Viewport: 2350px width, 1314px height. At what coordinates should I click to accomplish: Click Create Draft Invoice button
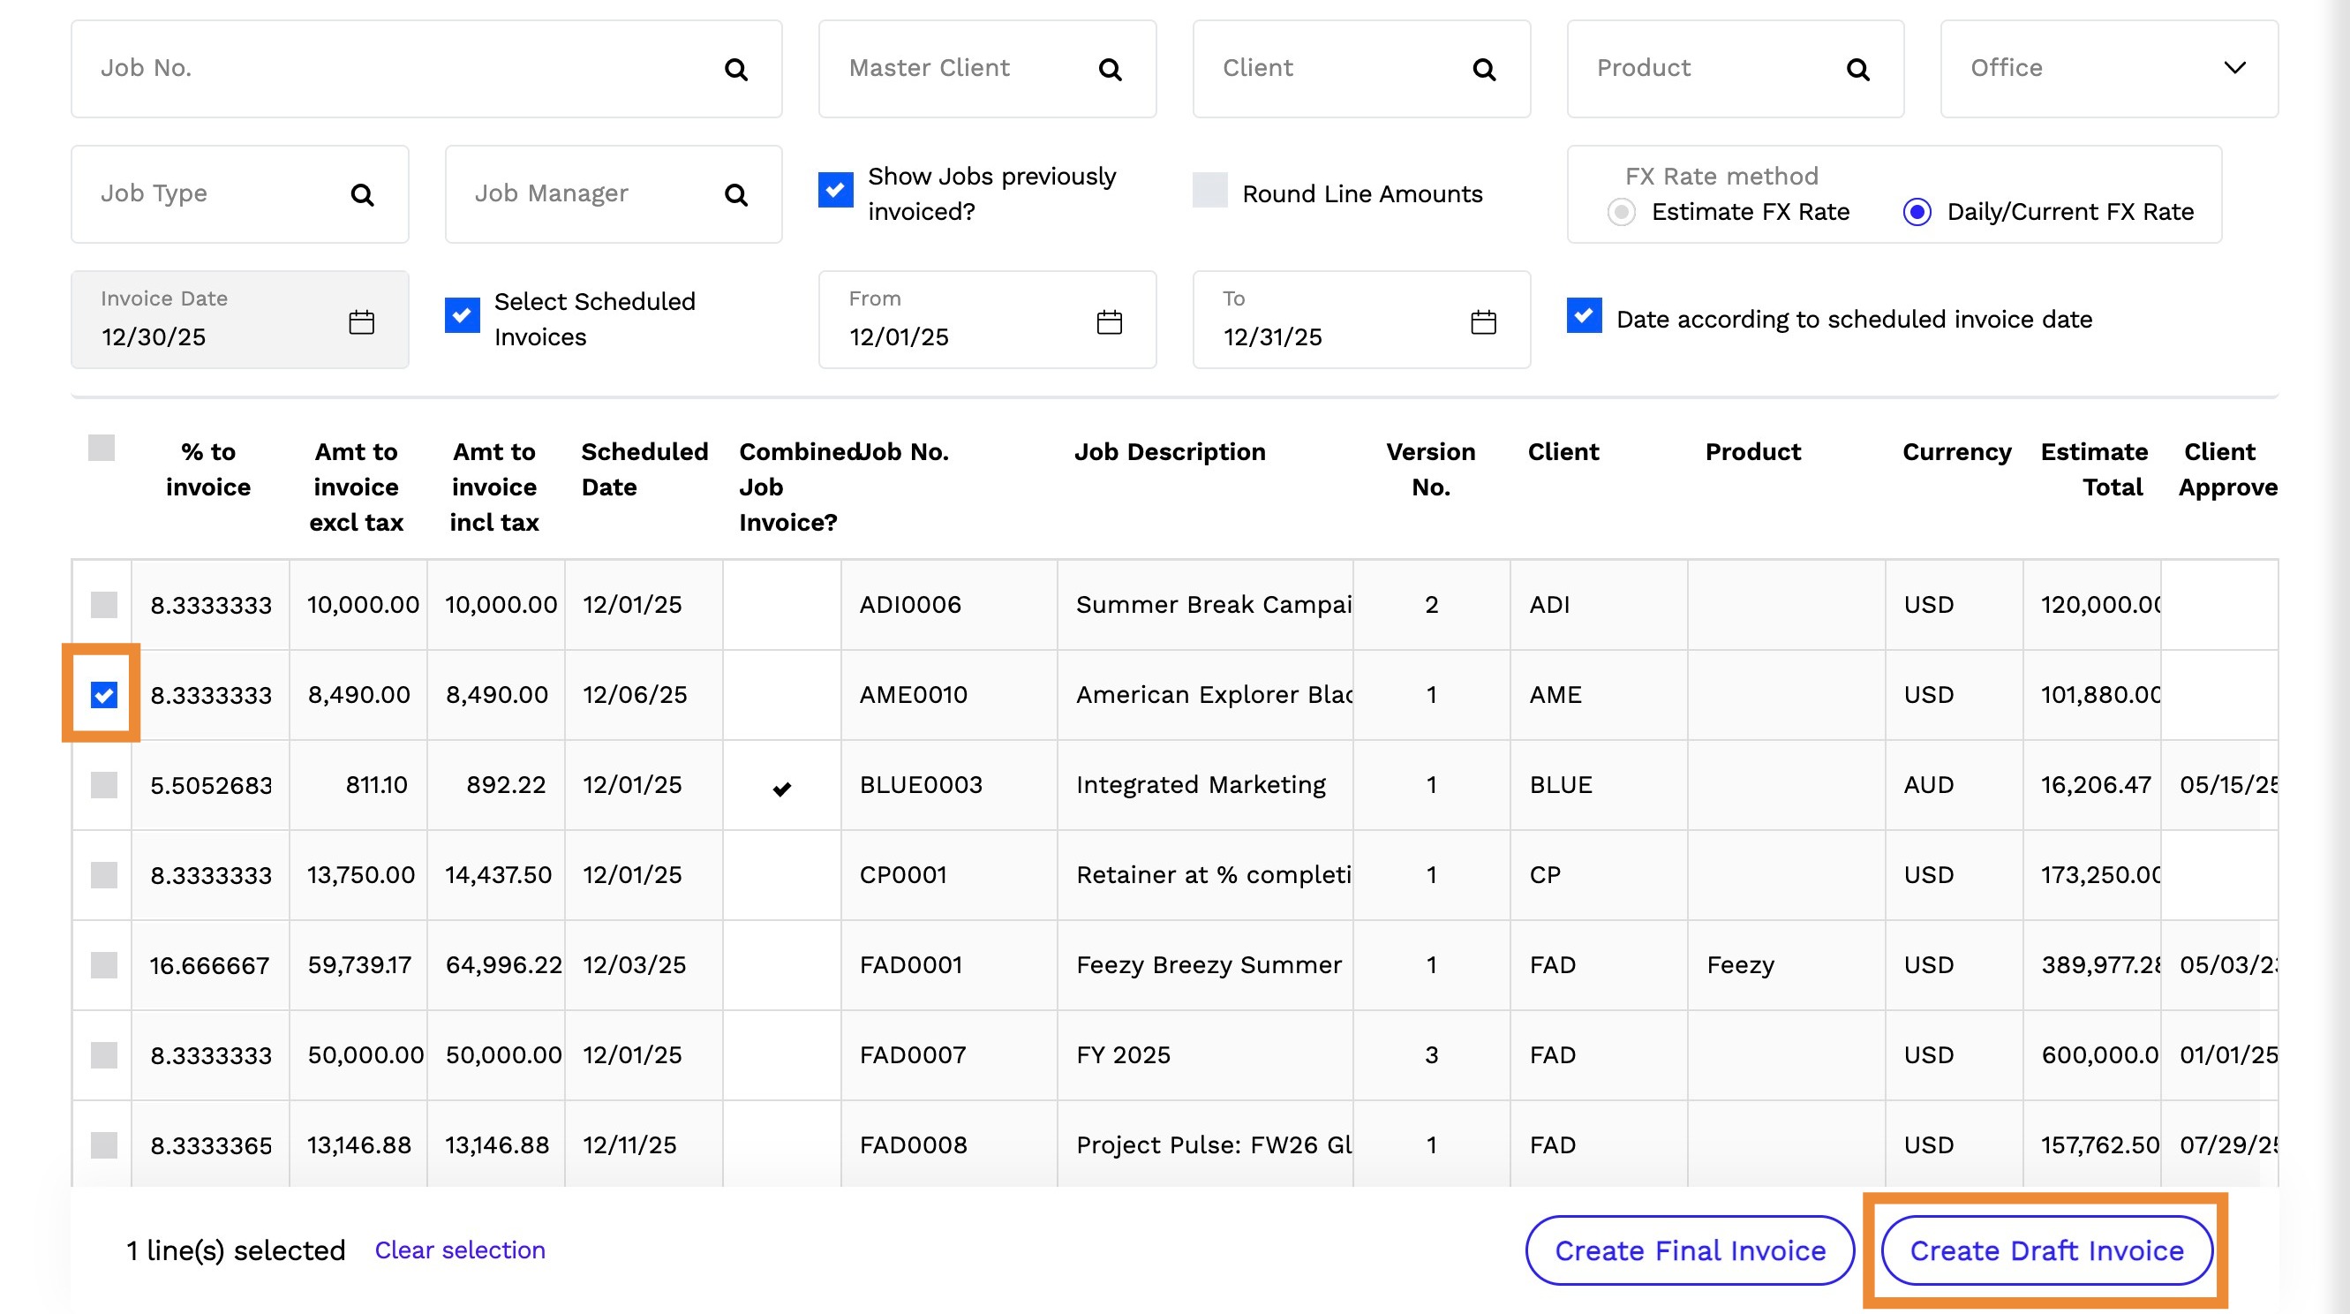[2046, 1250]
